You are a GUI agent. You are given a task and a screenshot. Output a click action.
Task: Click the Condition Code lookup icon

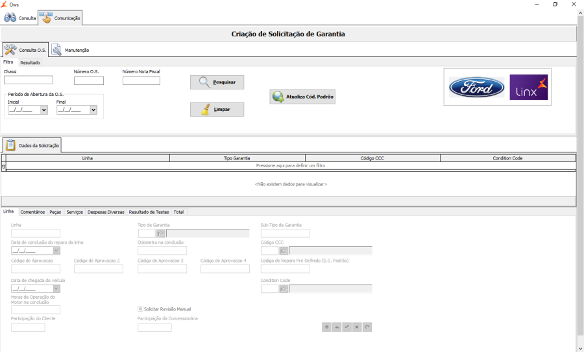[x=284, y=289]
